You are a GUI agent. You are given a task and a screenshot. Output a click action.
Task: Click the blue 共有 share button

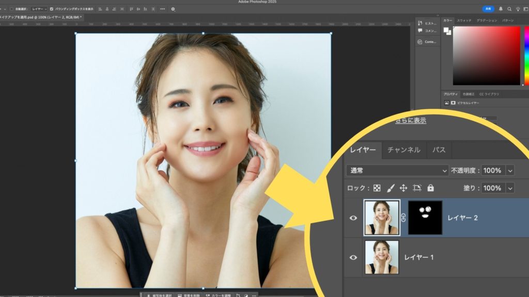(x=488, y=9)
